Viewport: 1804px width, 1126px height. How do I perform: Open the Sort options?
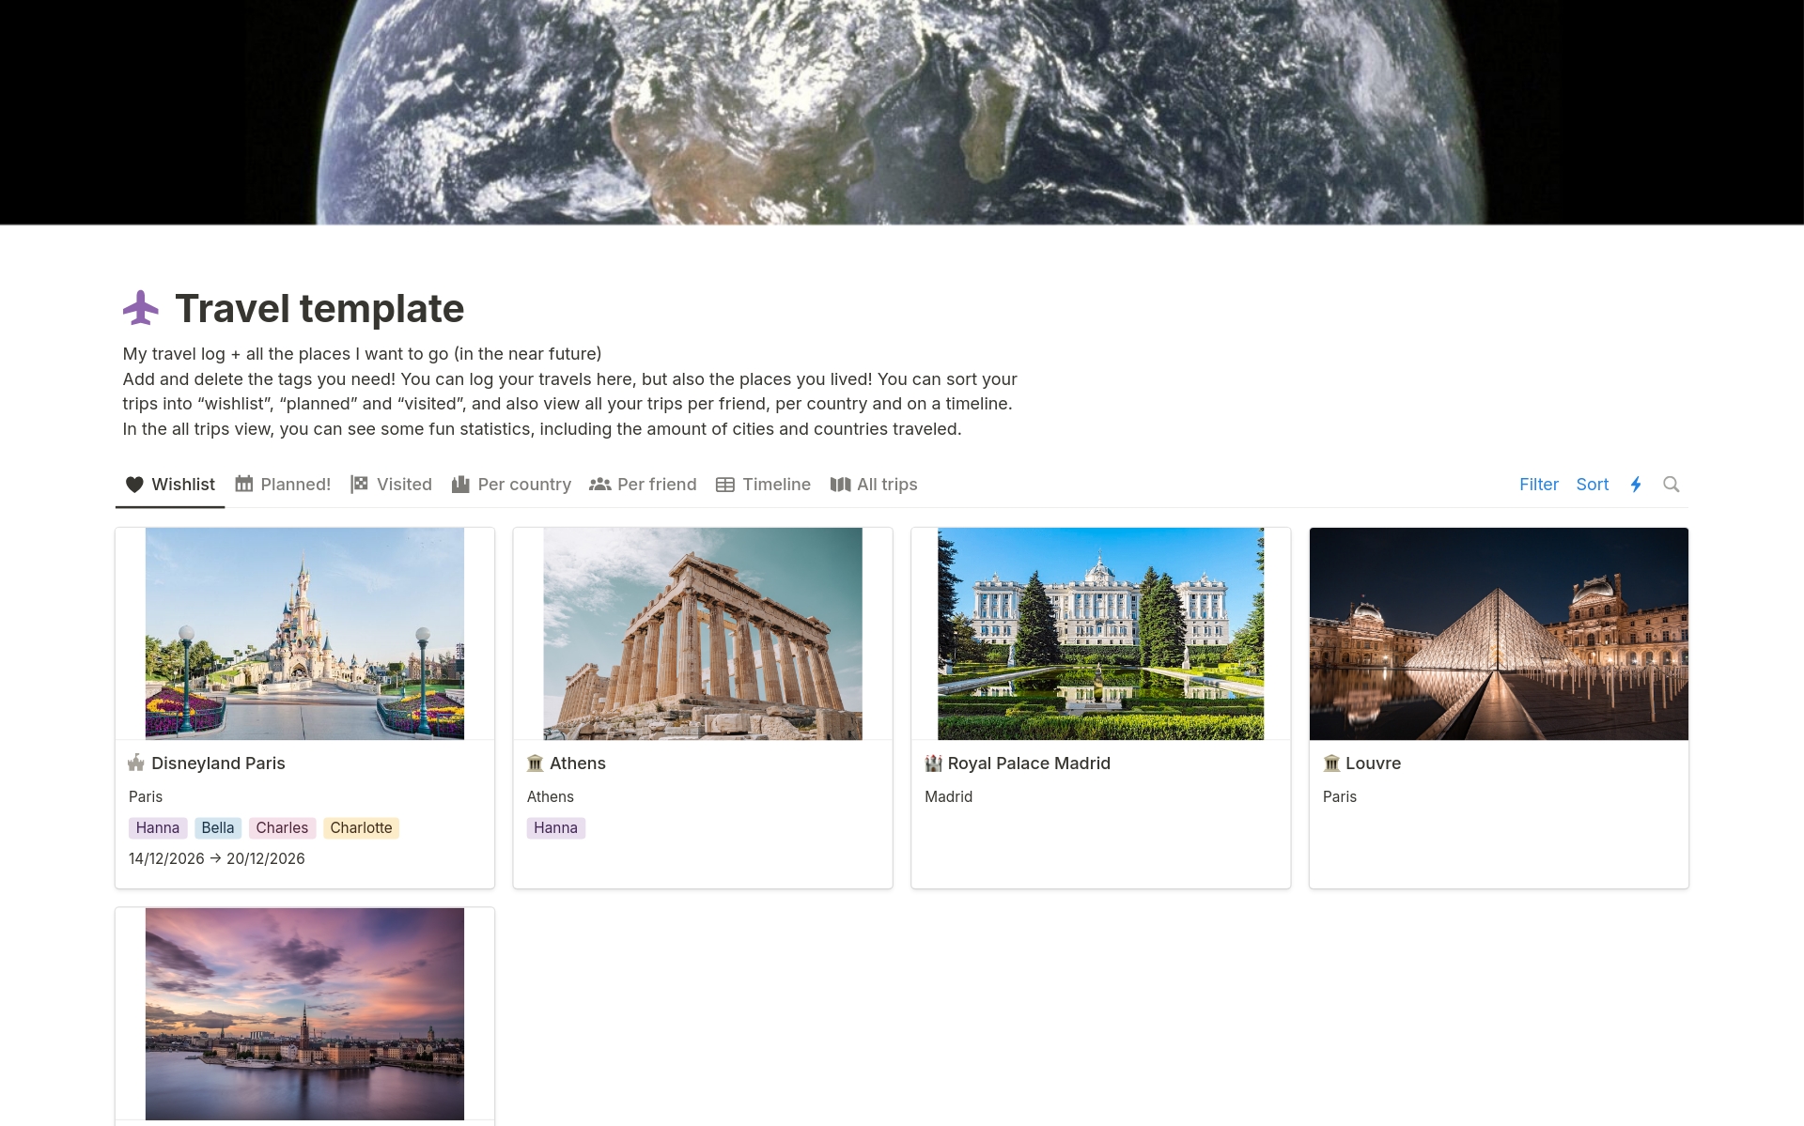(1593, 484)
